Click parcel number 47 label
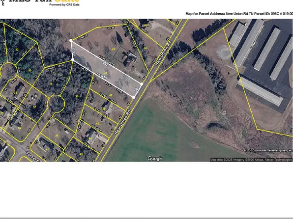The width and height of the screenshot is (293, 219). pos(111,95)
